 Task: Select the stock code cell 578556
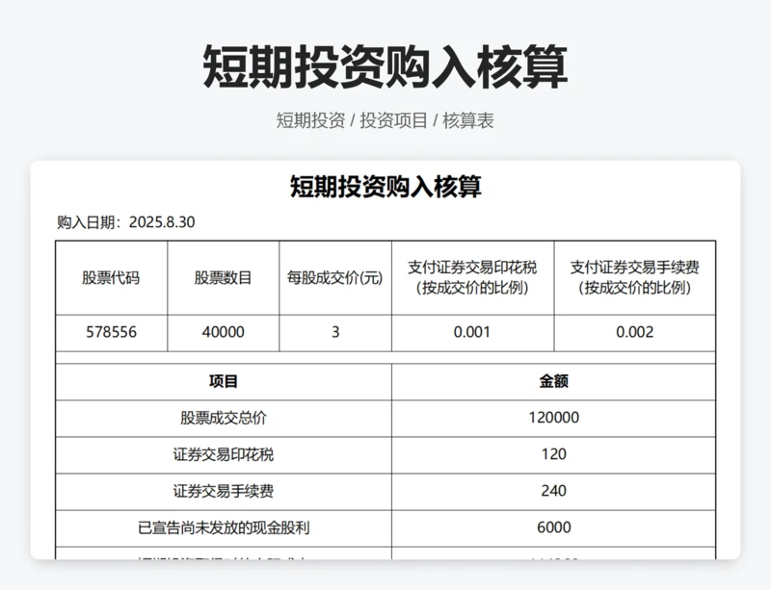coord(111,333)
